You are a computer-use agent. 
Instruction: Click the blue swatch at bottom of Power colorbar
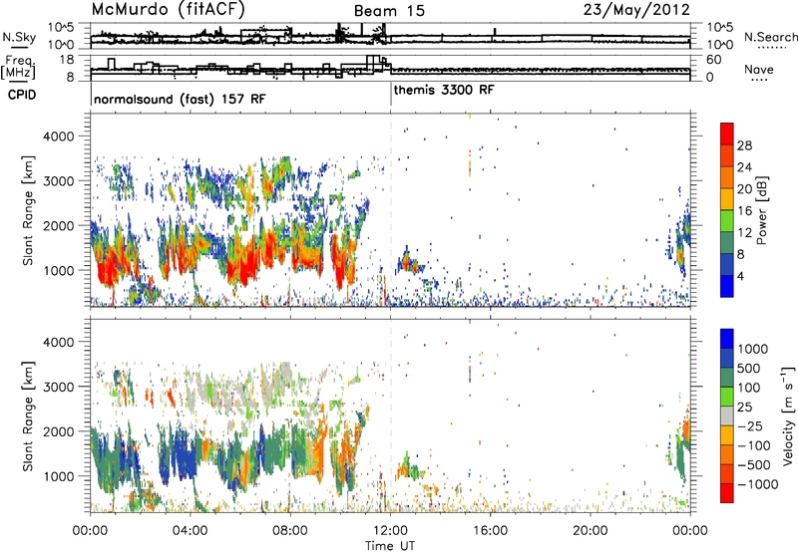(x=727, y=286)
